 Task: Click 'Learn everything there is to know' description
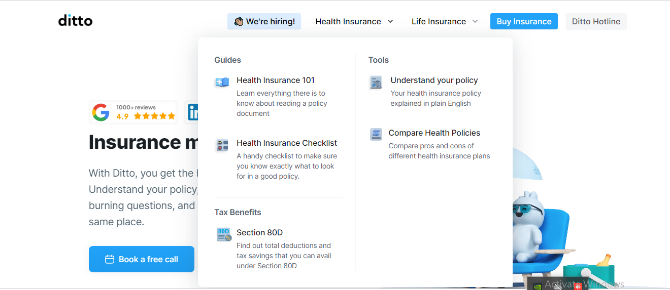[x=282, y=103]
